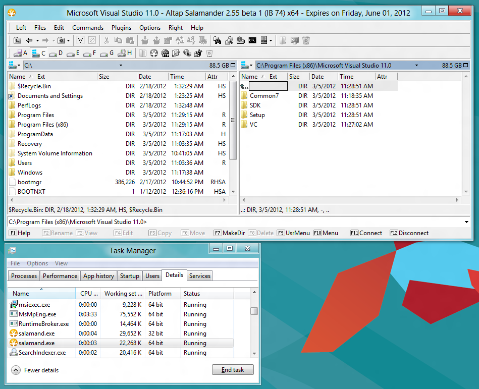Click the F7 MakeDir button

pyautogui.click(x=229, y=233)
